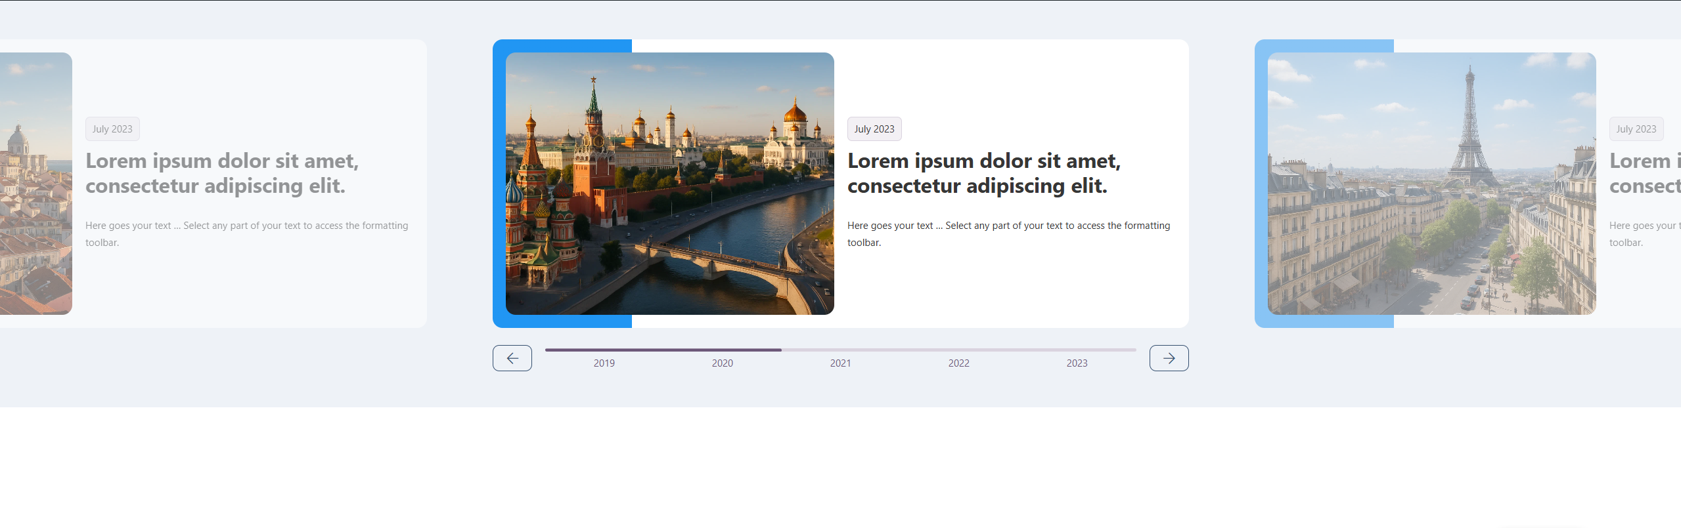Viewport: 1681px width, 528px height.
Task: Click the July 2023 badge on center card
Action: 874,129
